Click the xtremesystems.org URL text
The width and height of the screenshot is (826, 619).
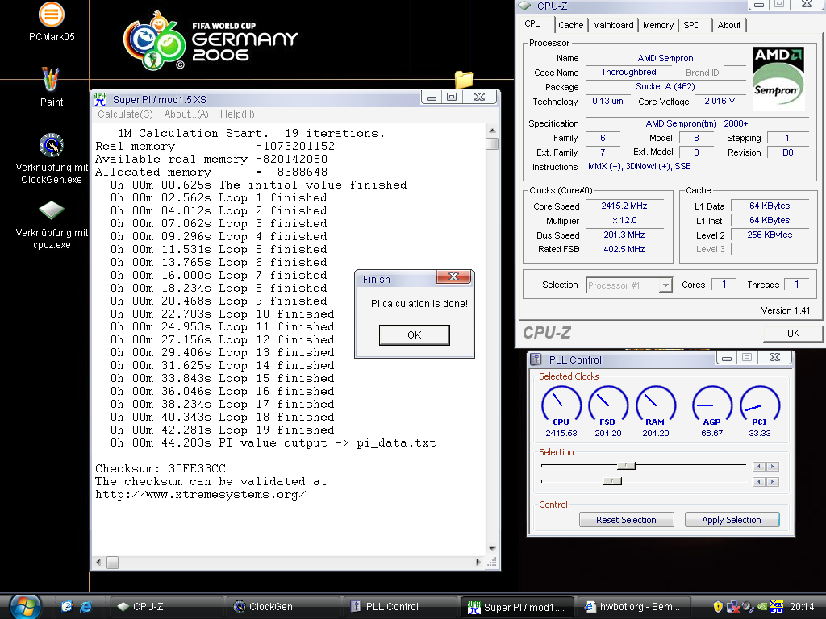[x=200, y=494]
